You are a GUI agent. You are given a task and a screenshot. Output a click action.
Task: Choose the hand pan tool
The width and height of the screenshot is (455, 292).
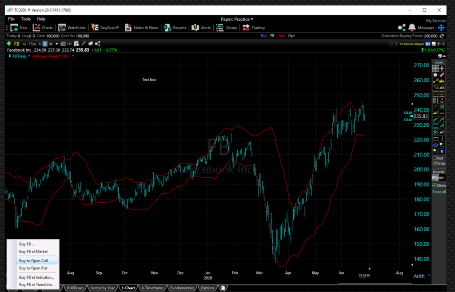coord(435,75)
